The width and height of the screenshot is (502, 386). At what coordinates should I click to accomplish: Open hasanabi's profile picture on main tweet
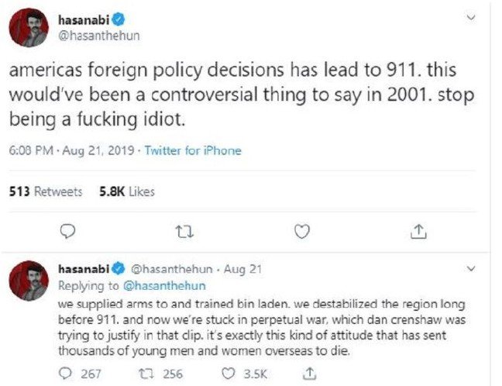tap(29, 28)
